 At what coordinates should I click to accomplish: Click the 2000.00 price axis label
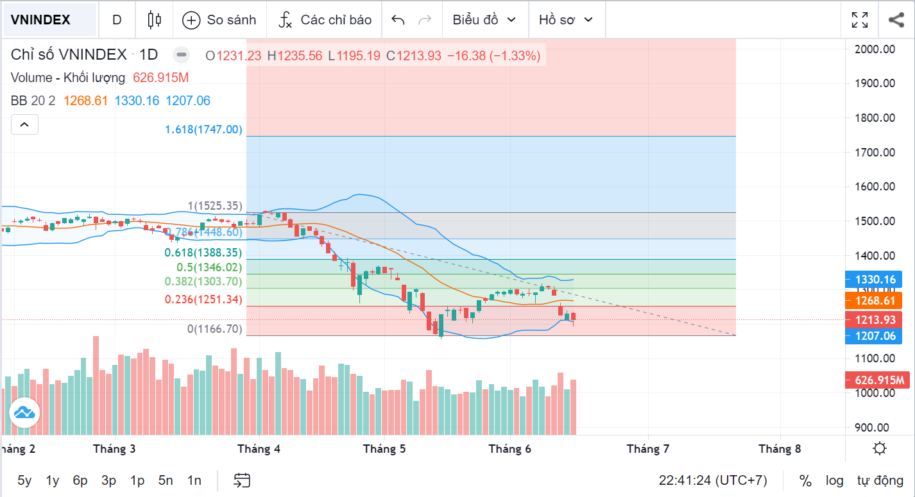pyautogui.click(x=875, y=49)
